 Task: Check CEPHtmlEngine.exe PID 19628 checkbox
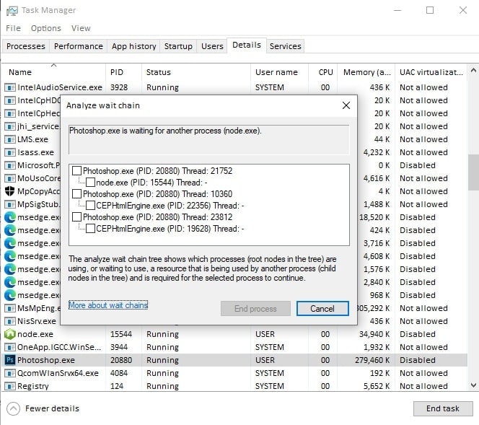90,229
